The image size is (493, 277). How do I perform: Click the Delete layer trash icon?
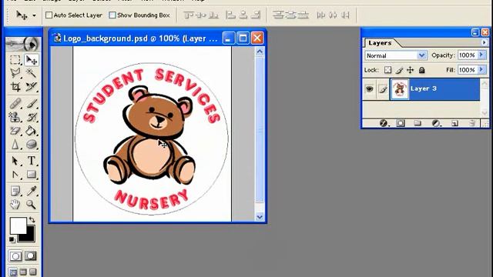[x=472, y=123]
